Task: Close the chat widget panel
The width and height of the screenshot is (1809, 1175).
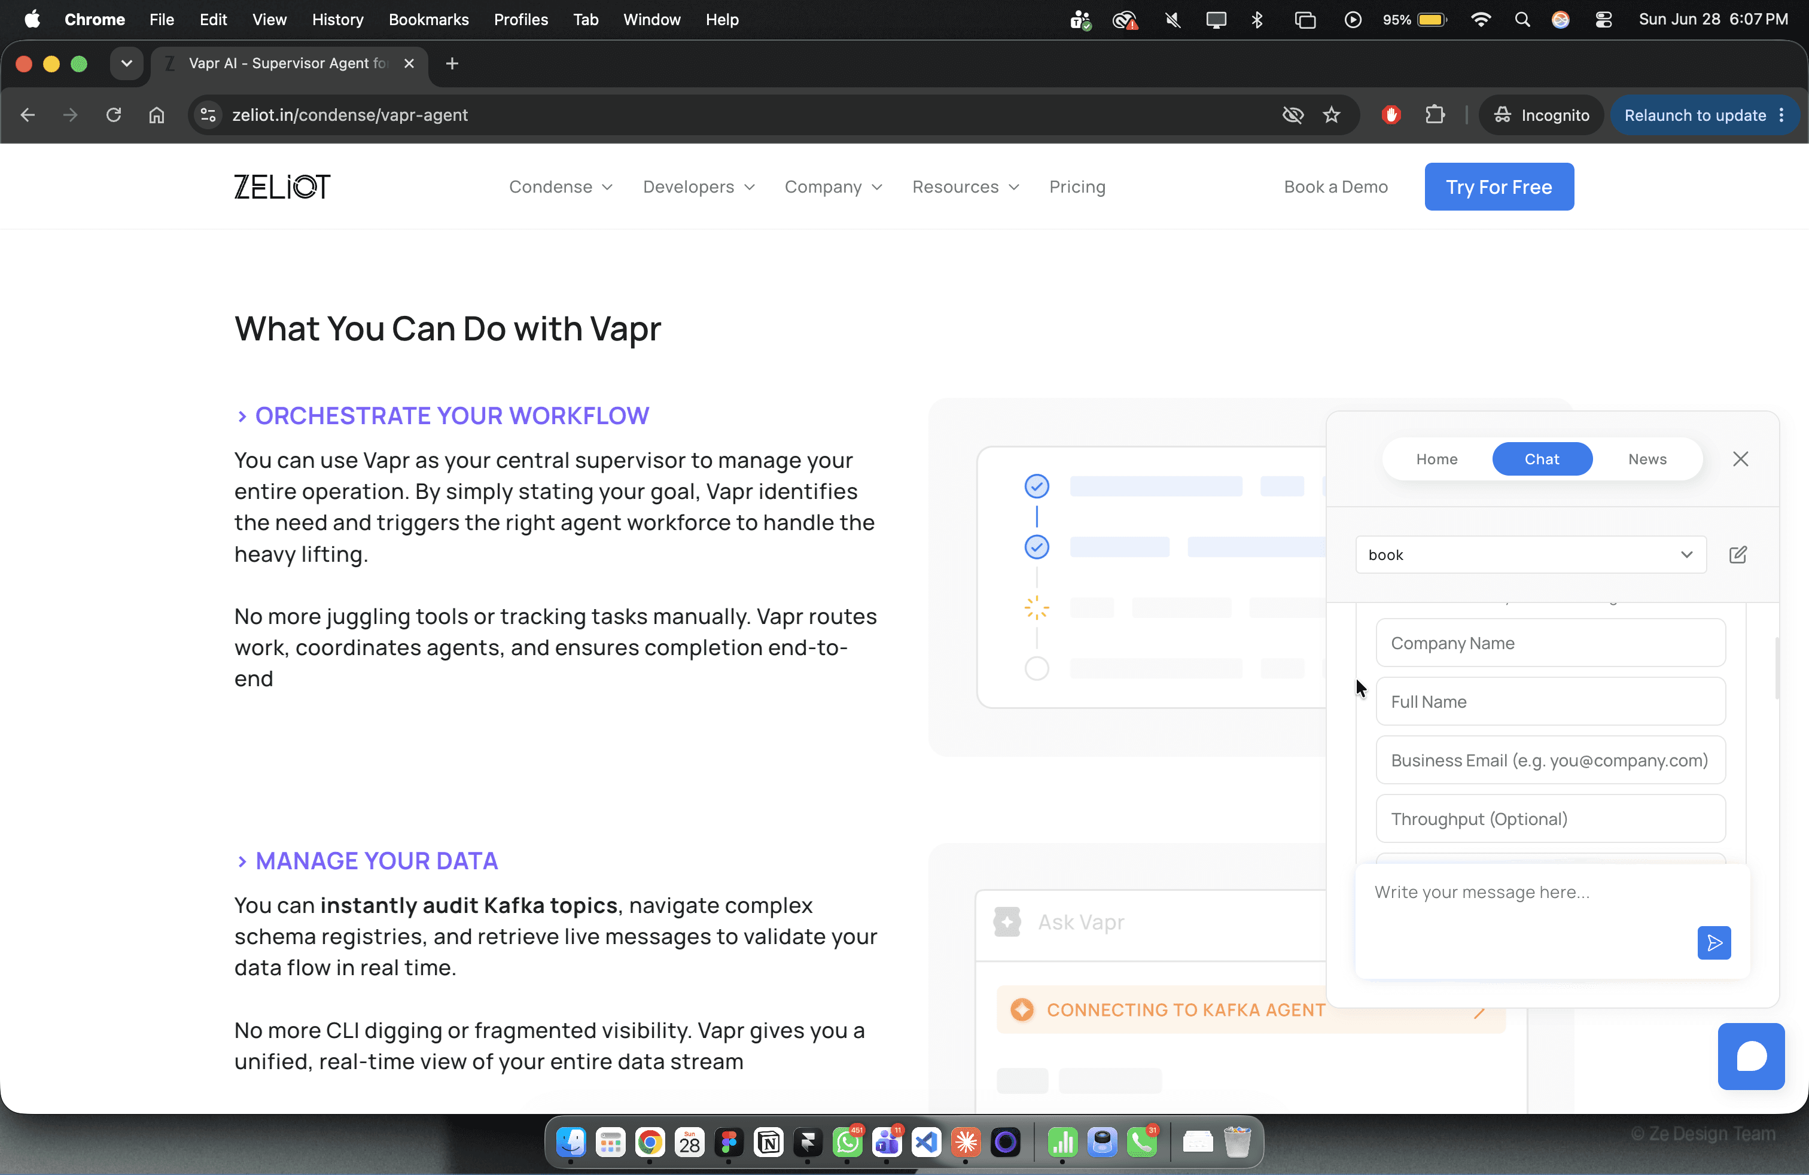Action: tap(1740, 459)
